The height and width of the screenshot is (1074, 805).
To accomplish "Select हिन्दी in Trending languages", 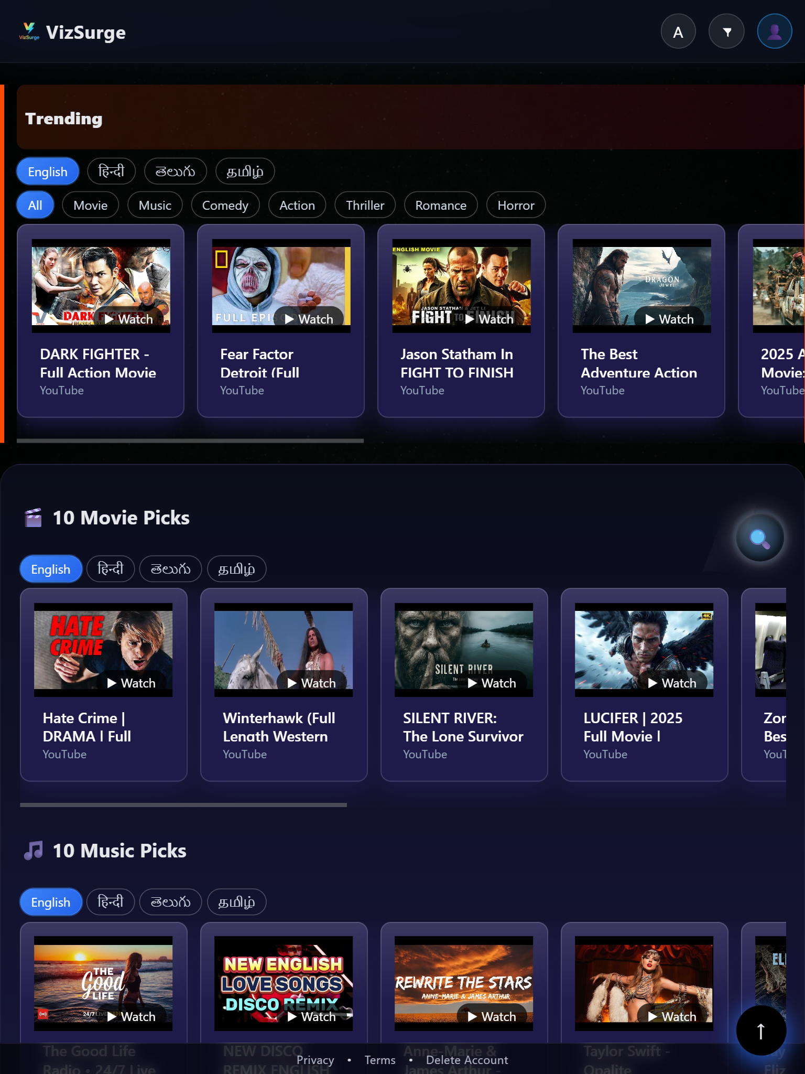I will click(111, 171).
